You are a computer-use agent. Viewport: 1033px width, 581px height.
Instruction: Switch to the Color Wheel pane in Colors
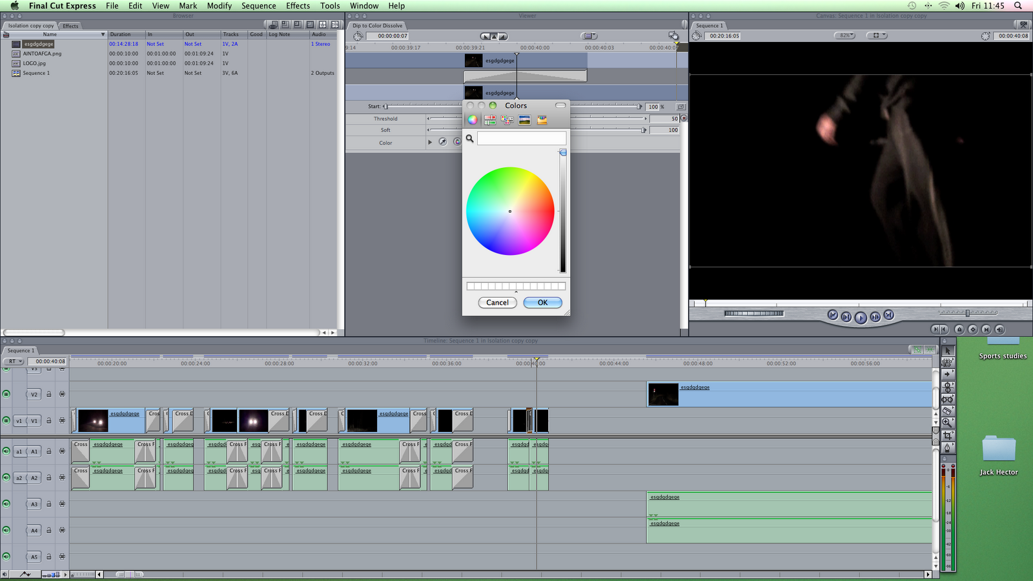473,120
